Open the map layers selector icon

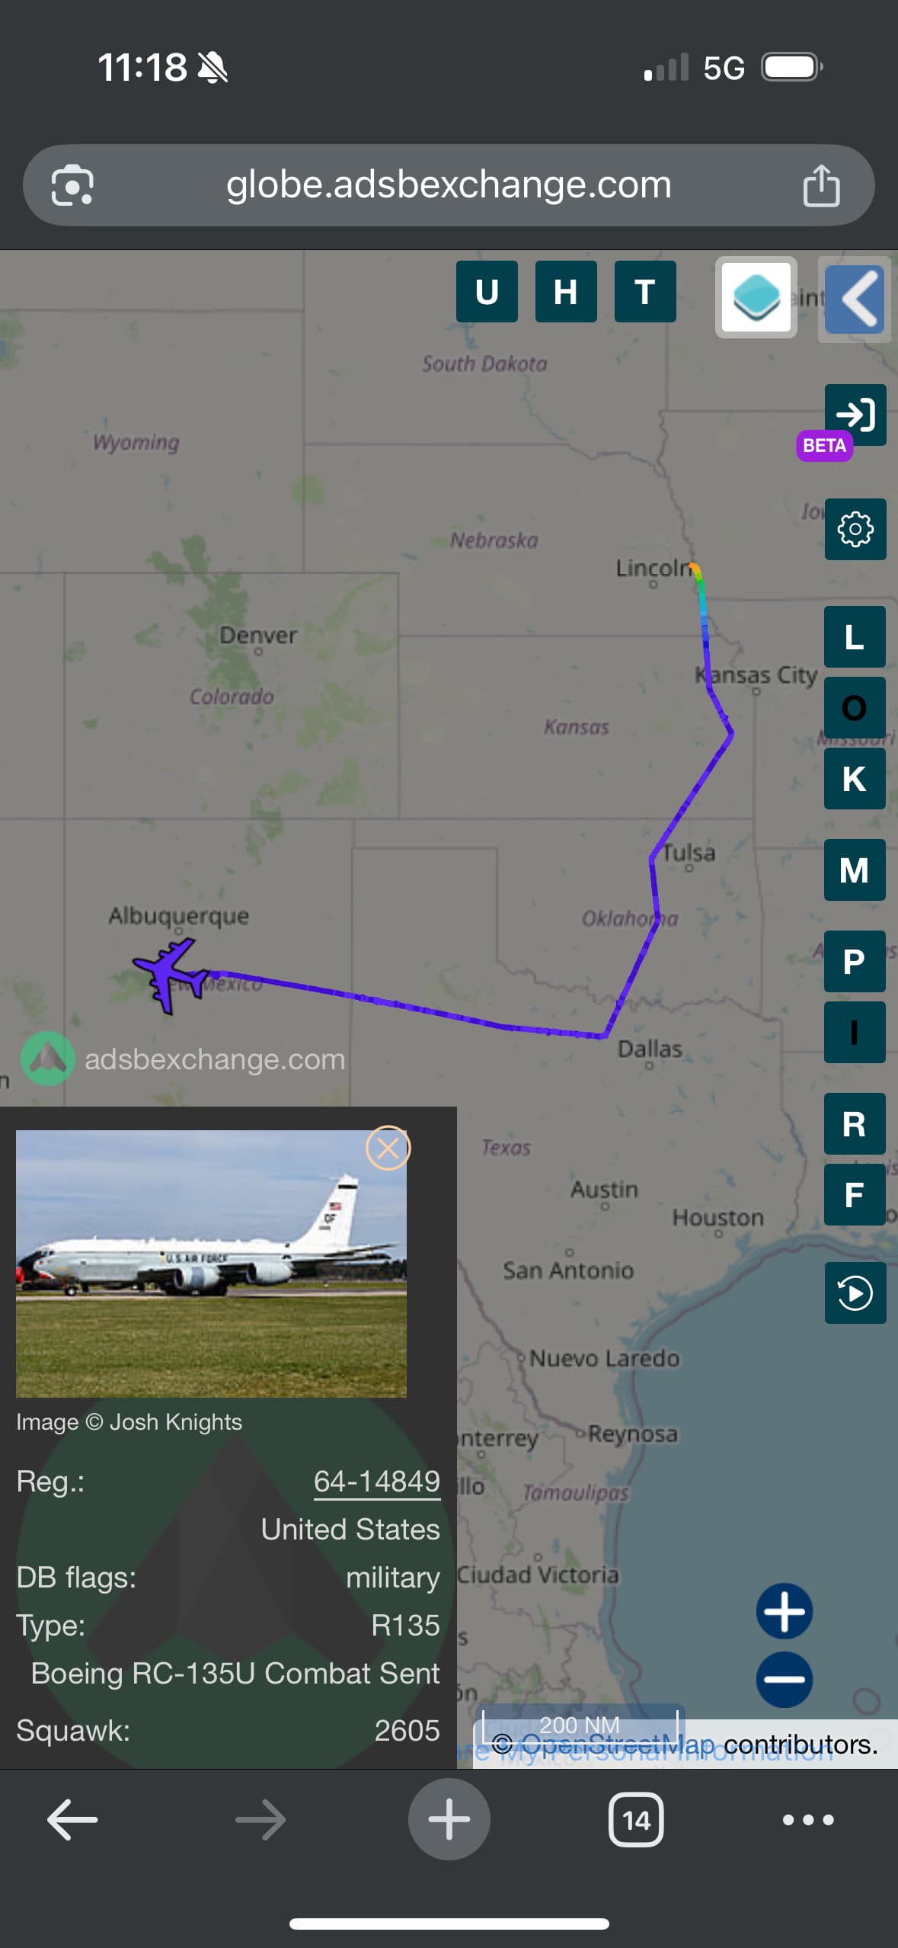pyautogui.click(x=756, y=297)
